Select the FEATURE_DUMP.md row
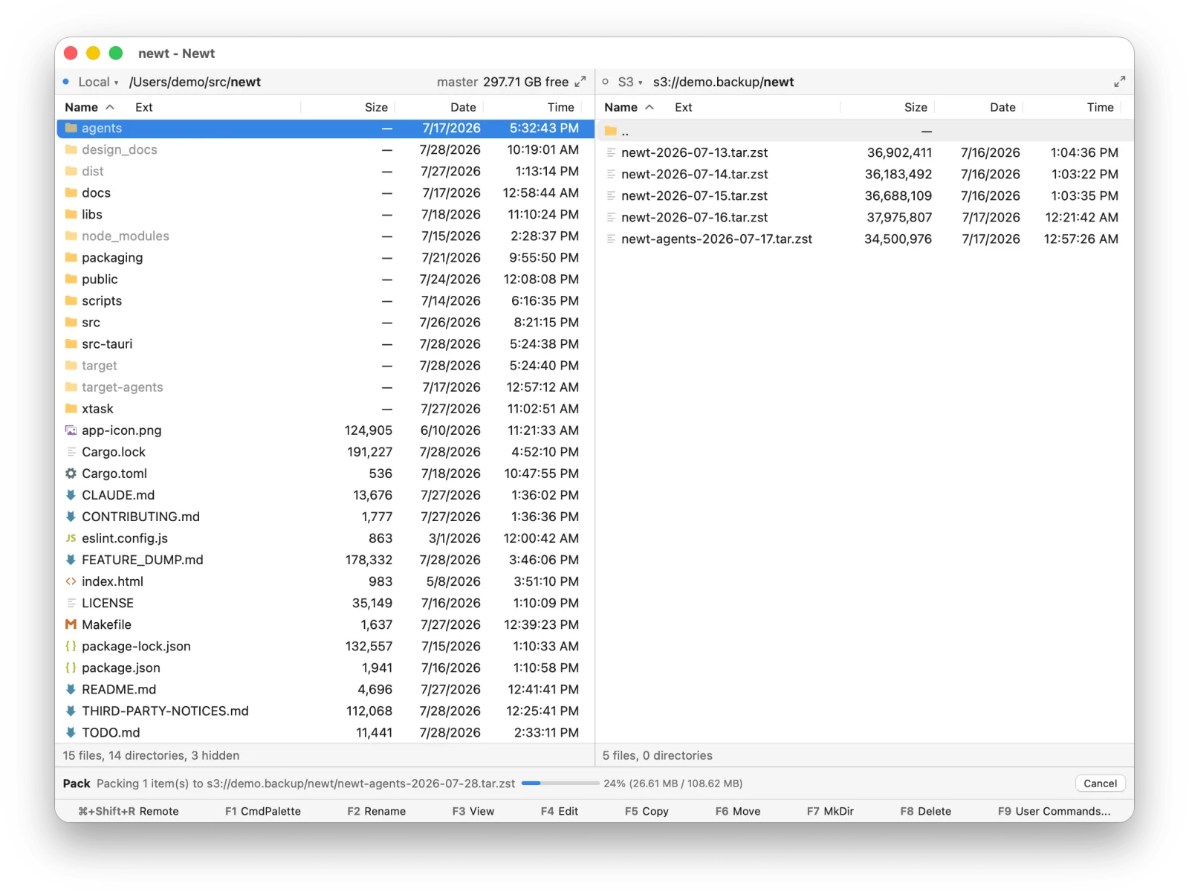Viewport: 1189px width, 895px height. [x=325, y=560]
